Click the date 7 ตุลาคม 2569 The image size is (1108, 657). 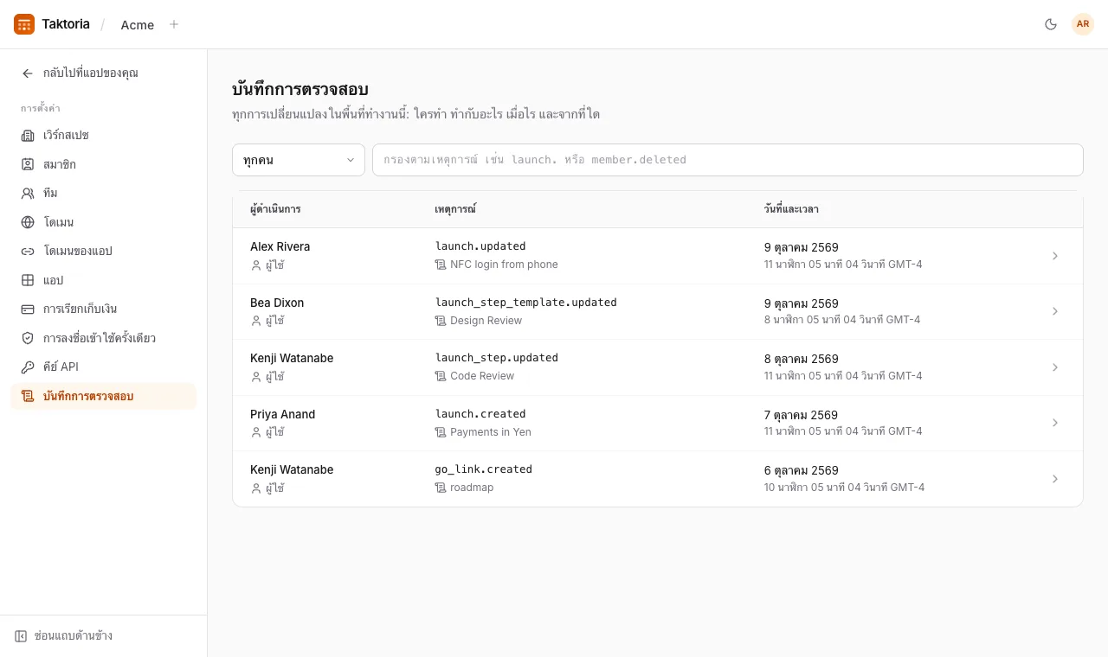[x=802, y=415]
